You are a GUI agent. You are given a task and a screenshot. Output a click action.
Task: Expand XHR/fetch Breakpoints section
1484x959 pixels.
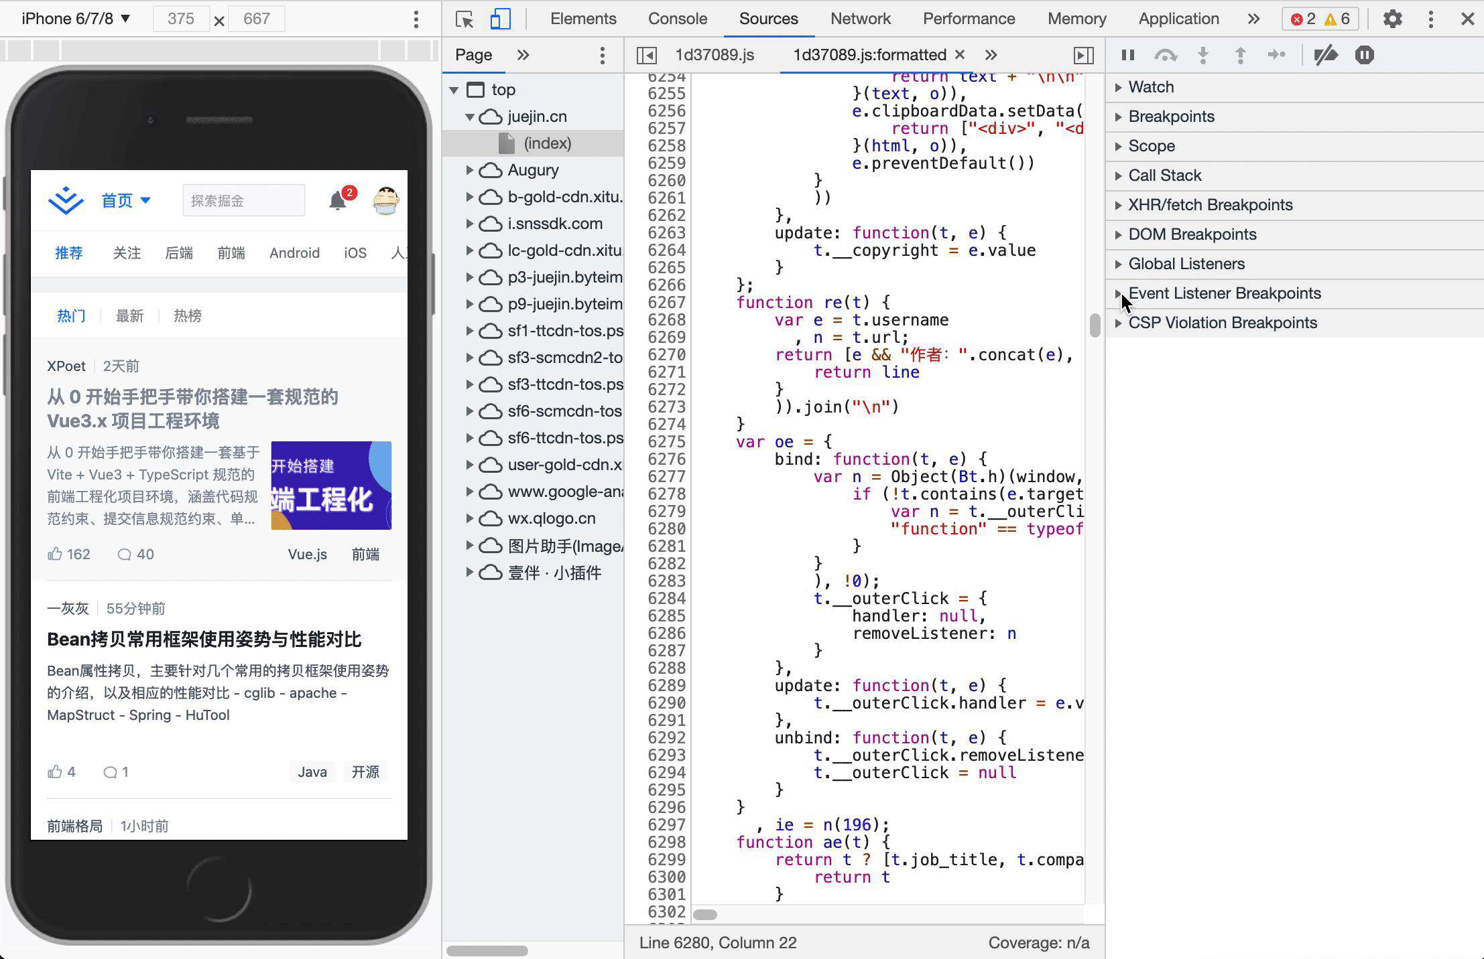pyautogui.click(x=1295, y=205)
